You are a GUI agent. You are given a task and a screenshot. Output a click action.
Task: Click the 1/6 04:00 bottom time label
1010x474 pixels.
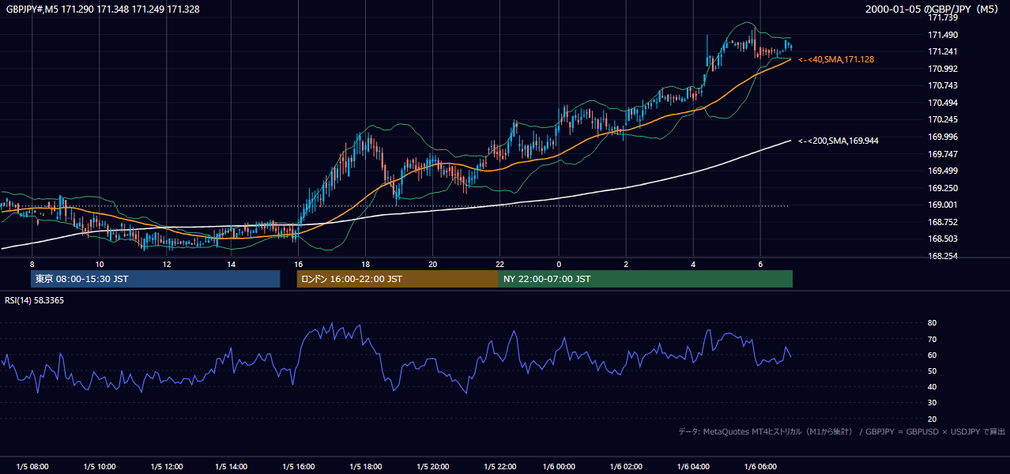(693, 467)
